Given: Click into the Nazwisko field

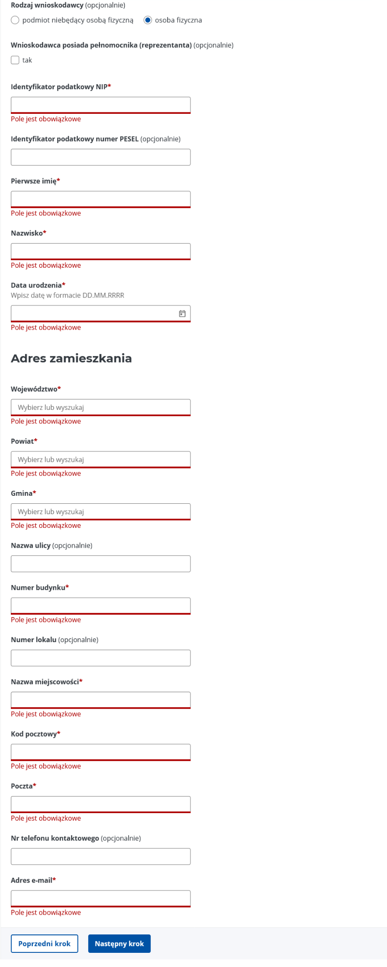Looking at the screenshot, I should tap(101, 252).
